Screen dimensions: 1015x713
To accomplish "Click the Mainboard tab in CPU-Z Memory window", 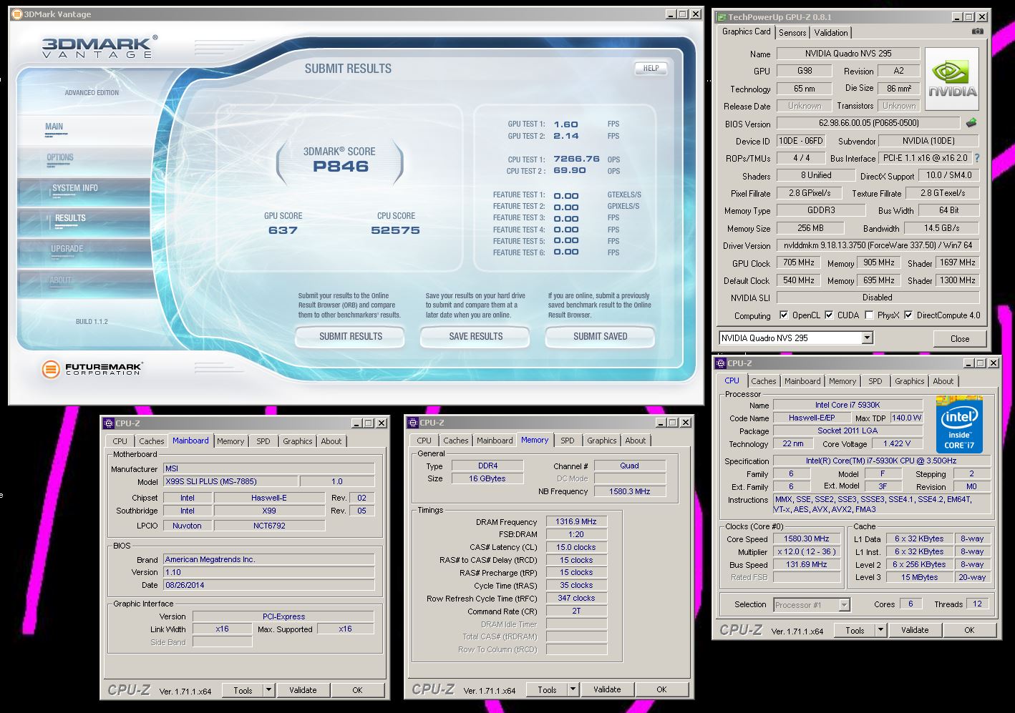I will tap(495, 441).
